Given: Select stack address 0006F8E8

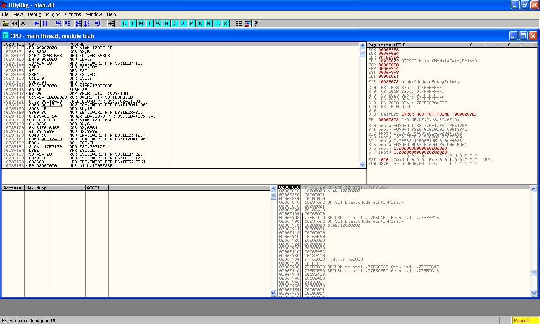Looking at the screenshot, I should [289, 187].
